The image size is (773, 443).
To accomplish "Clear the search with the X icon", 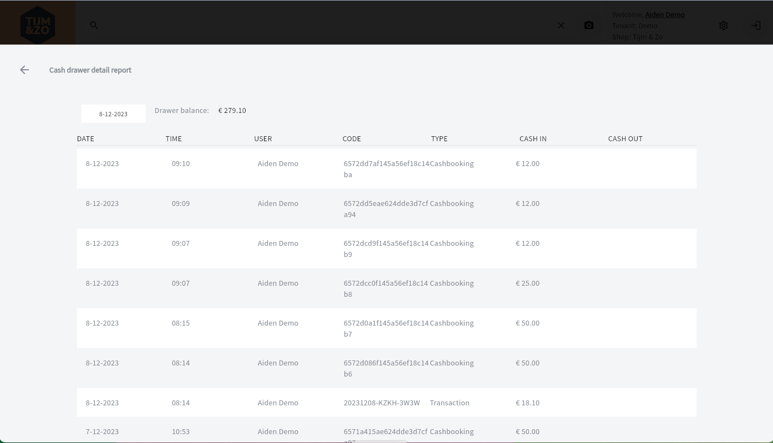I will (561, 25).
